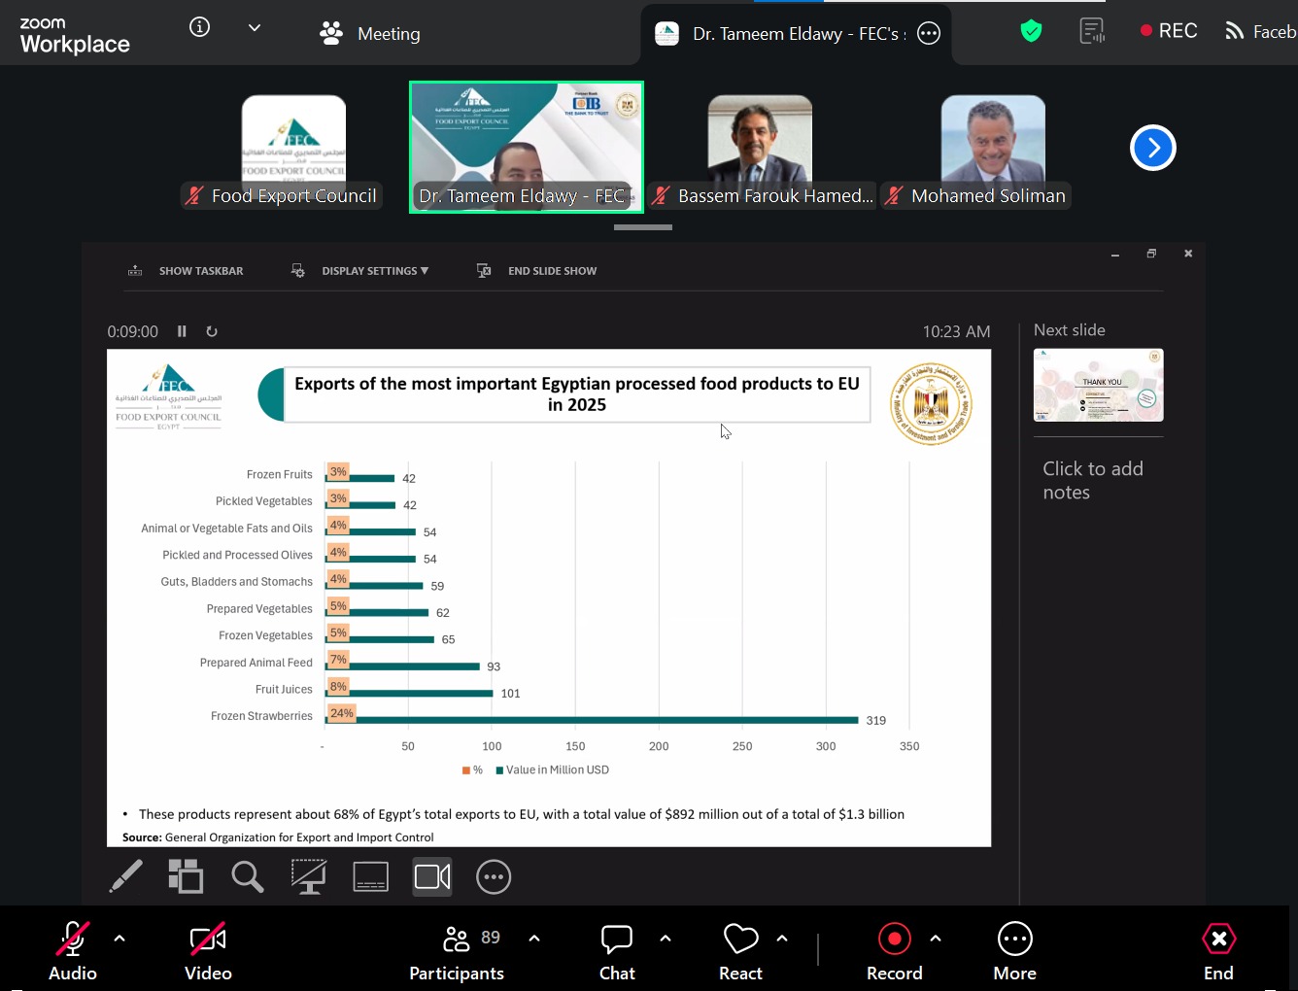
Task: Open the Participants panel
Action: [457, 951]
